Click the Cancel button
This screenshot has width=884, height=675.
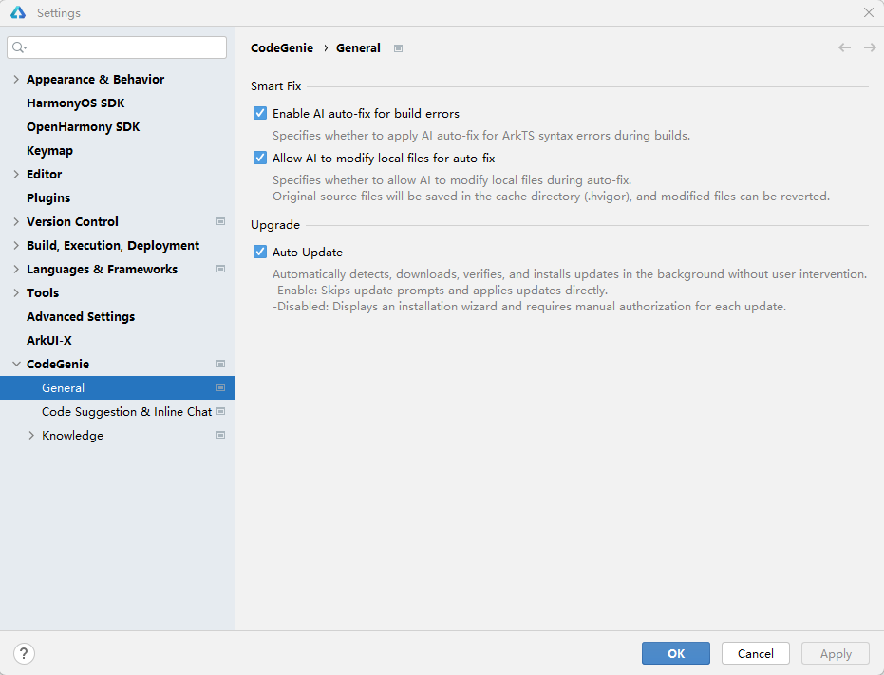click(755, 653)
